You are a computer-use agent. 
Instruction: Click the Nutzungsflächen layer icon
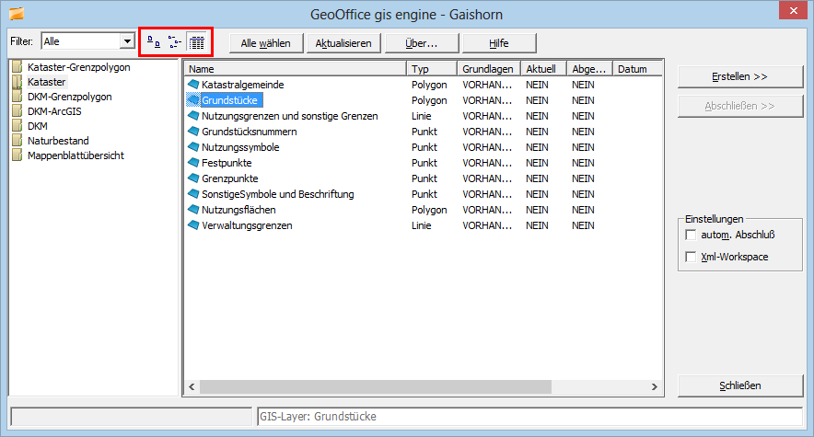193,209
